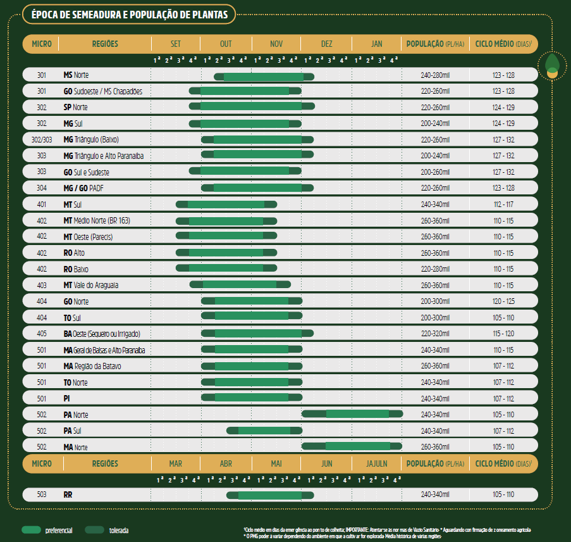Click the preferencial legend color swatch
The height and width of the screenshot is (542, 571).
[32, 529]
